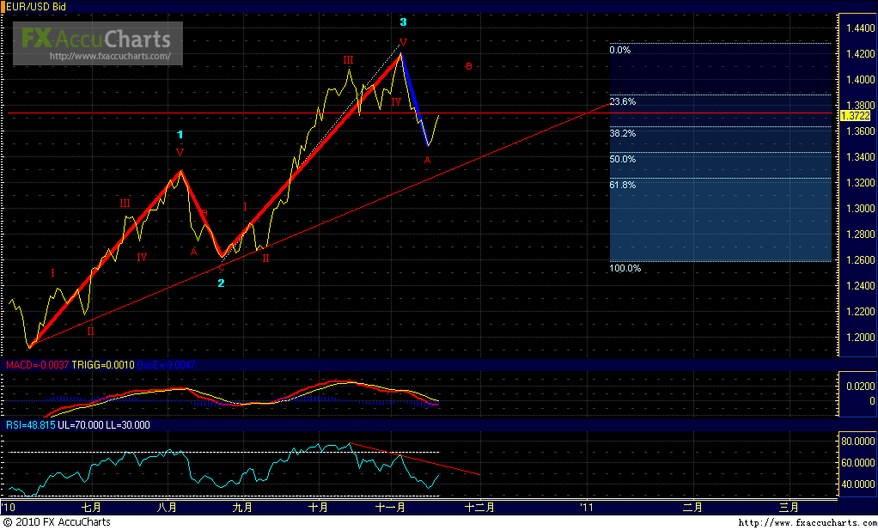Select the 1.2800 price axis label
The image size is (878, 530).
(x=859, y=235)
